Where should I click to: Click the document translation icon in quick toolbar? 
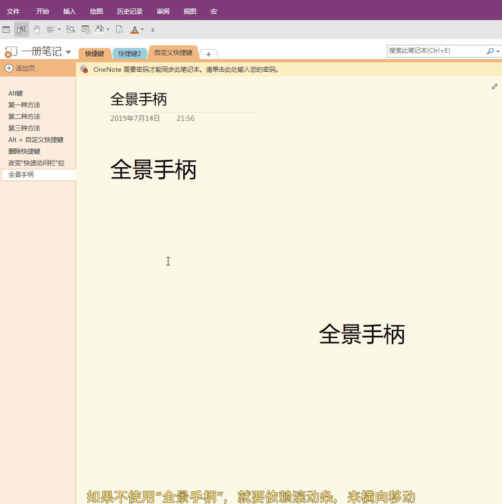click(119, 30)
